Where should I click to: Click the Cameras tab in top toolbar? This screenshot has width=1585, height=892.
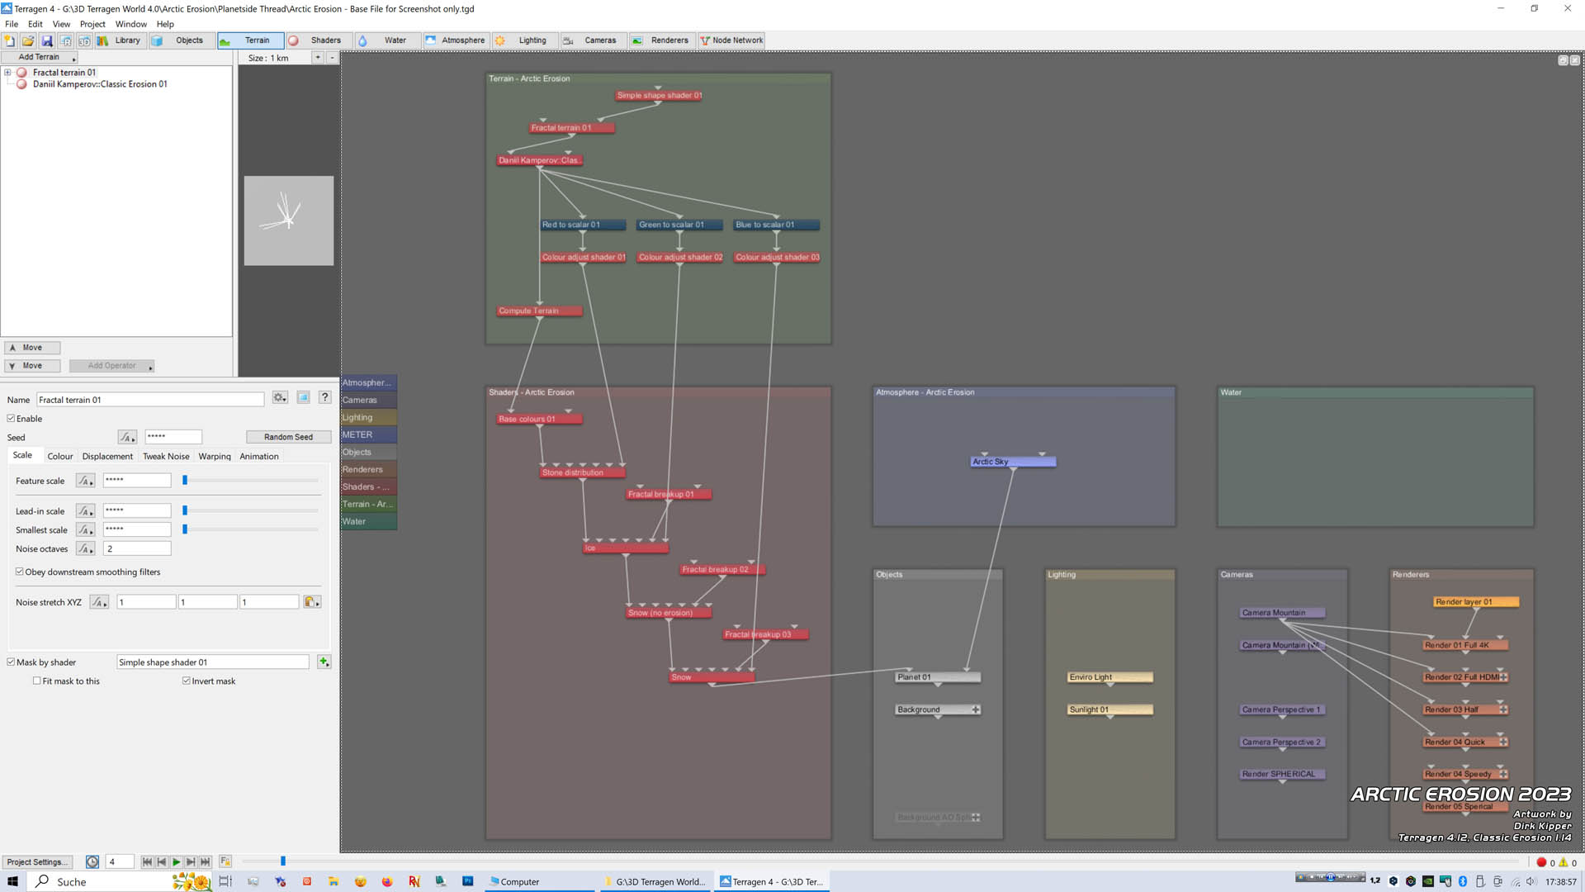tap(601, 40)
